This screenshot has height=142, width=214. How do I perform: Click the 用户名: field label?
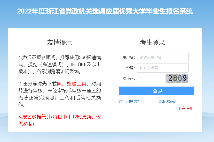pos(129,57)
